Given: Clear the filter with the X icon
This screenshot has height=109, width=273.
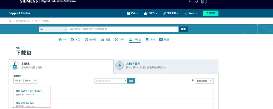Looking at the screenshot, I should click(x=126, y=81).
